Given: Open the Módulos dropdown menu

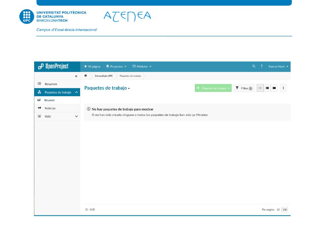Looking at the screenshot, I should [142, 67].
